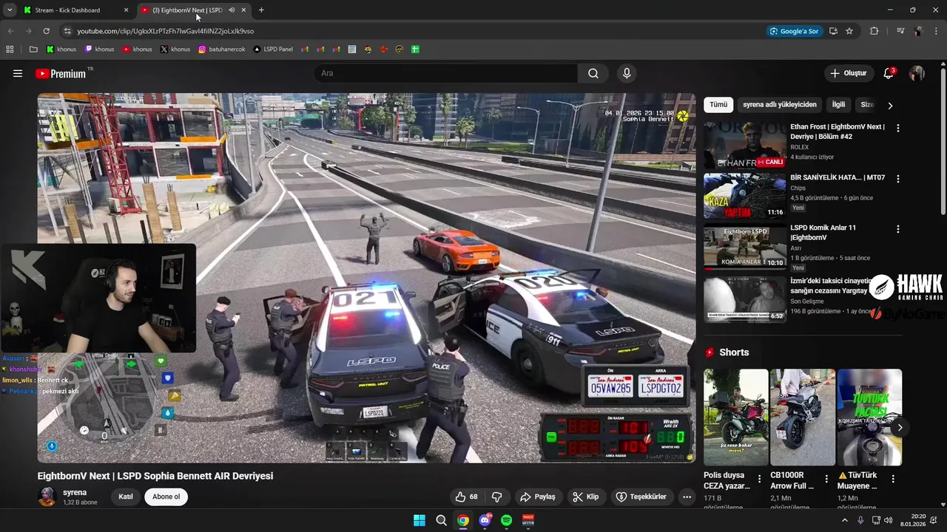
Task: Open options for CB1000R Arrow short
Action: coord(826,480)
